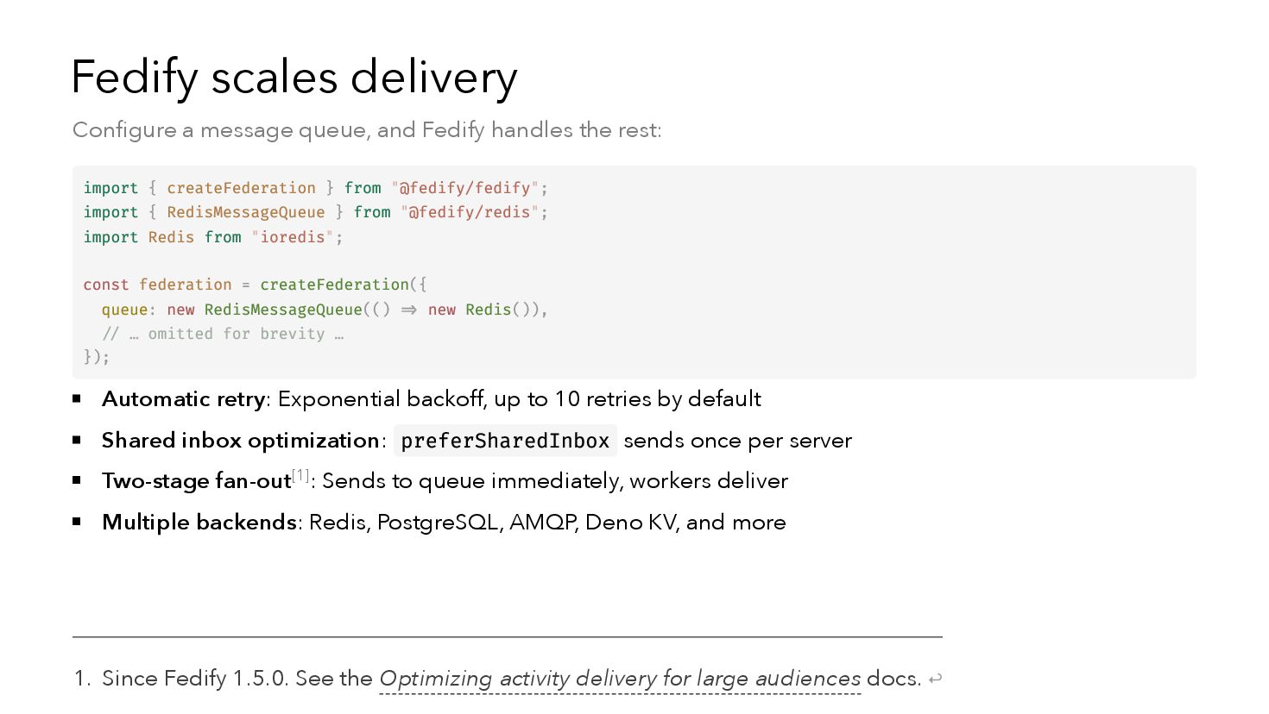Select the bold Shared inbox optimization text

click(x=240, y=441)
